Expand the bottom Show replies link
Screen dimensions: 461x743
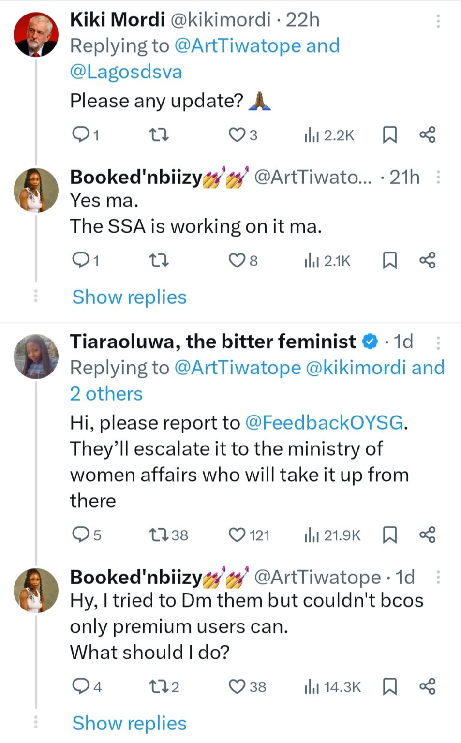[x=129, y=723]
